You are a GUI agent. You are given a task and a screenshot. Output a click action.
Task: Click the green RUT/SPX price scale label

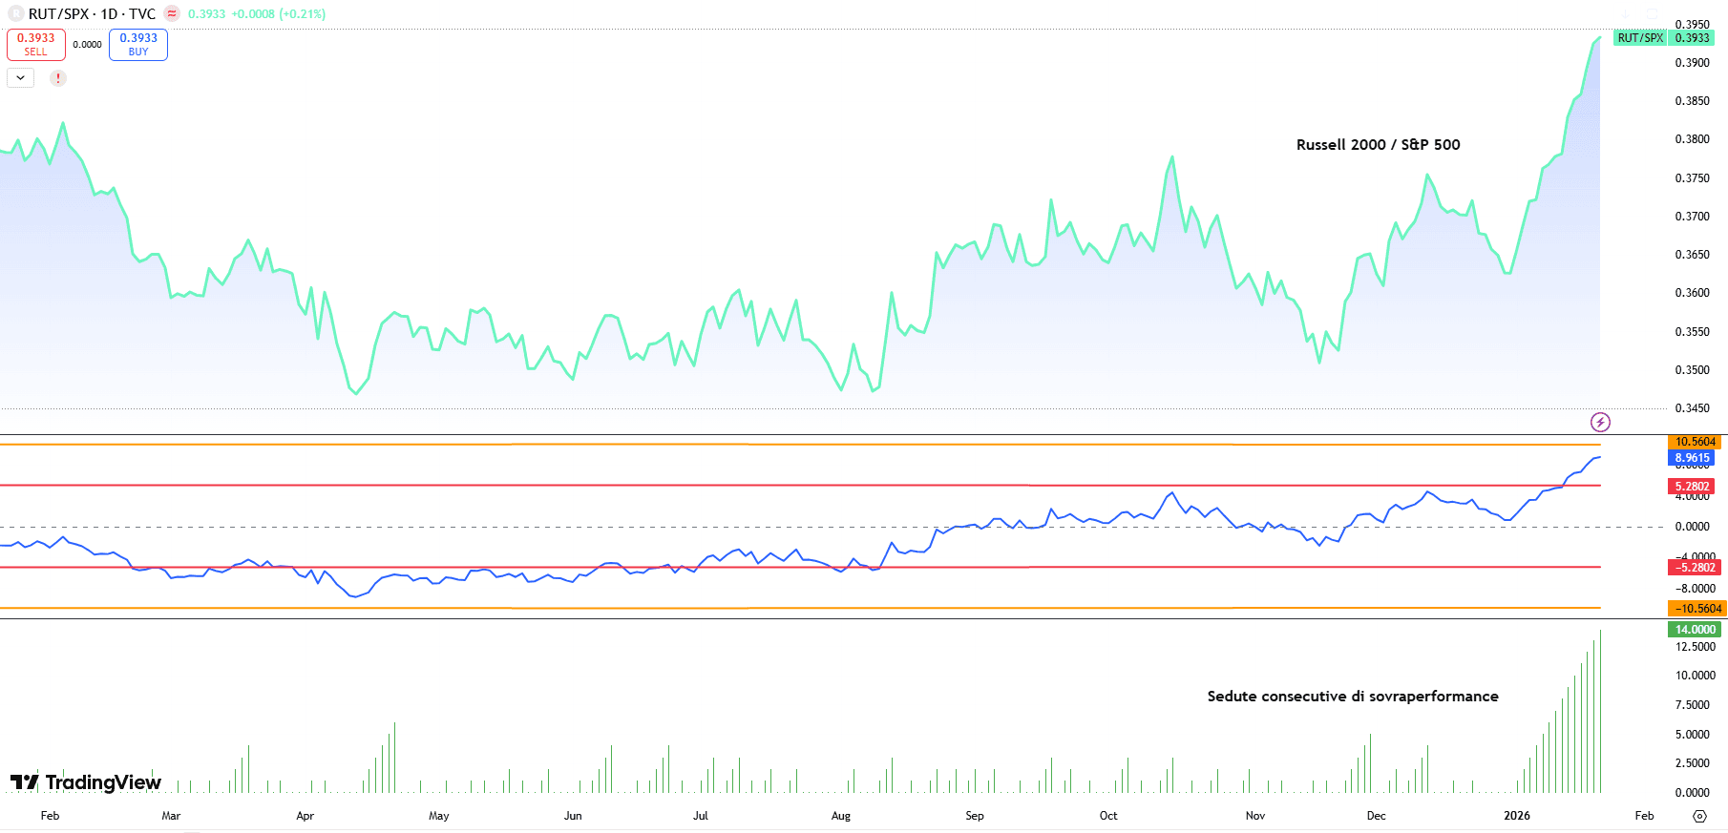tap(1664, 38)
